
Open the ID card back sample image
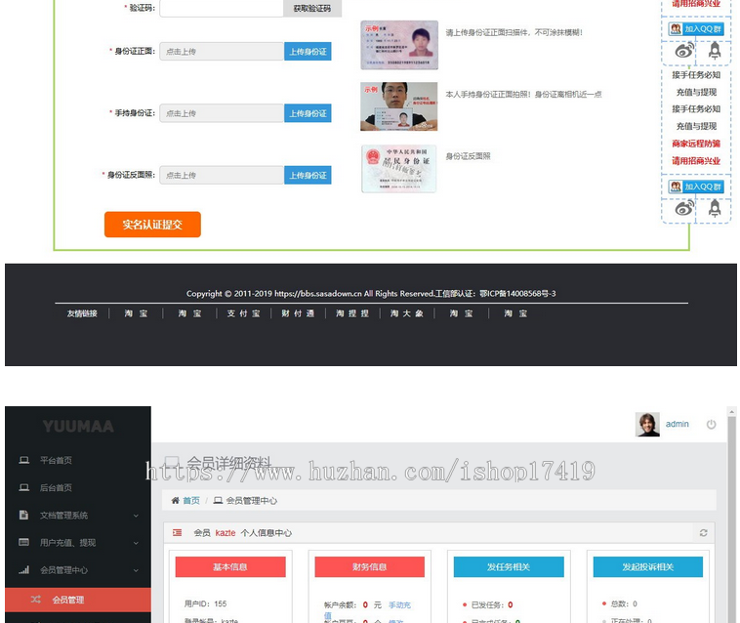click(398, 169)
